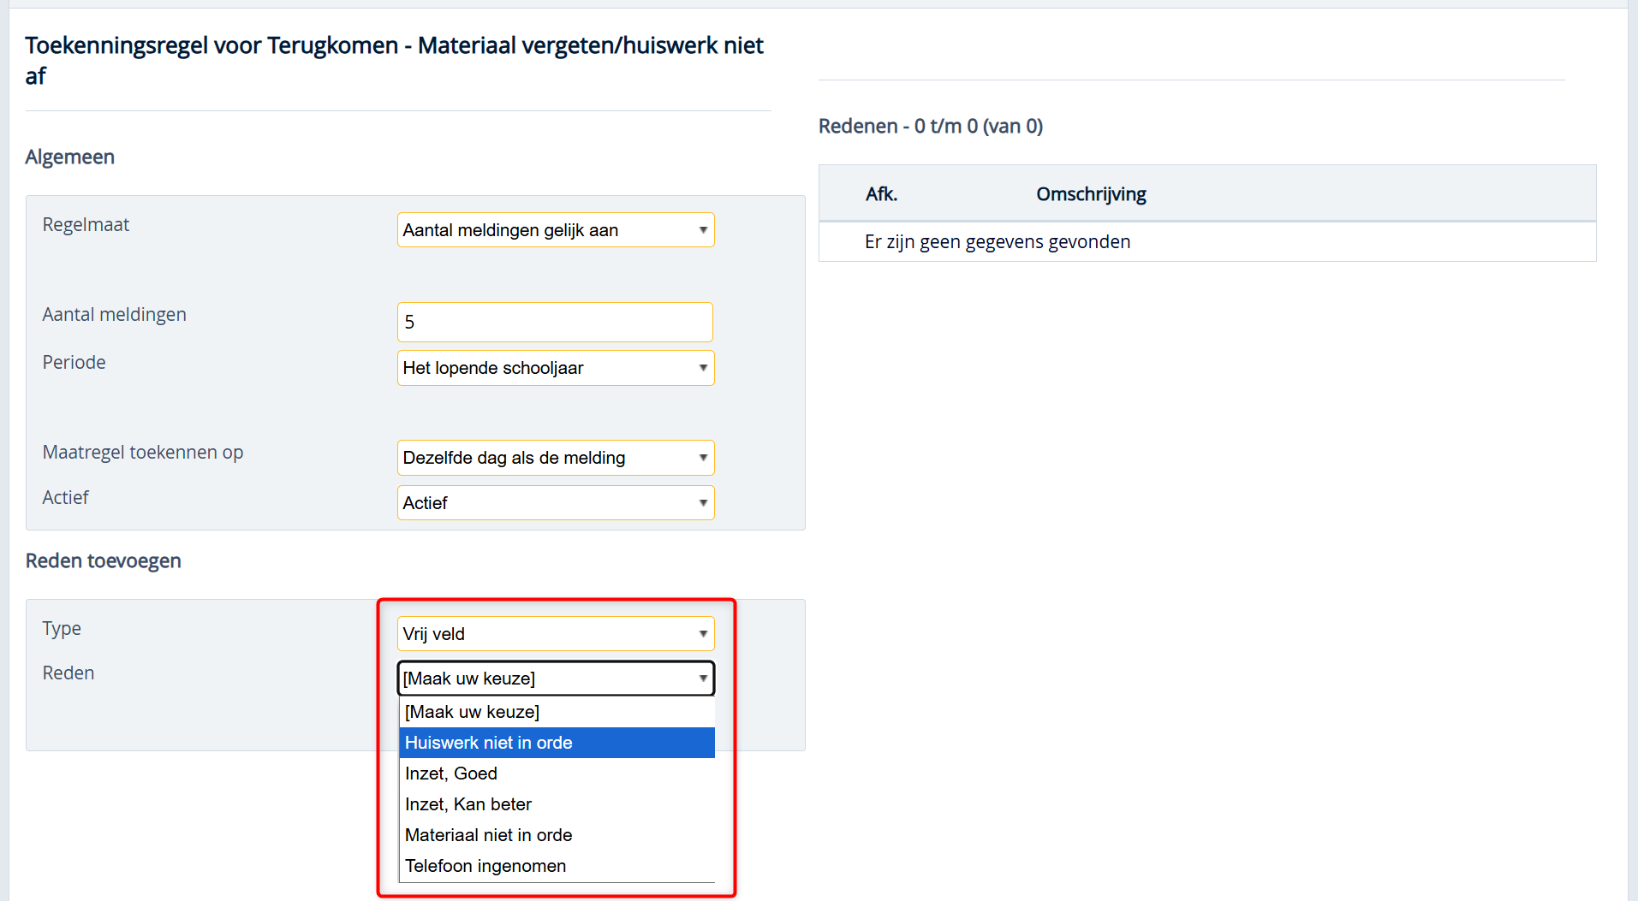Click the Afk. column header

point(881,194)
